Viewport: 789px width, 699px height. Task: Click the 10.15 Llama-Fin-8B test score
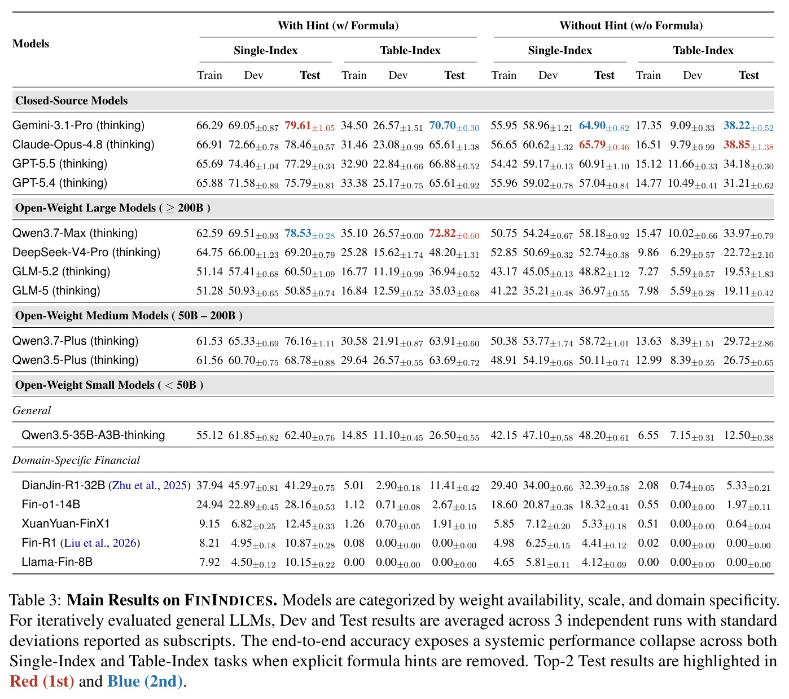coord(310,562)
